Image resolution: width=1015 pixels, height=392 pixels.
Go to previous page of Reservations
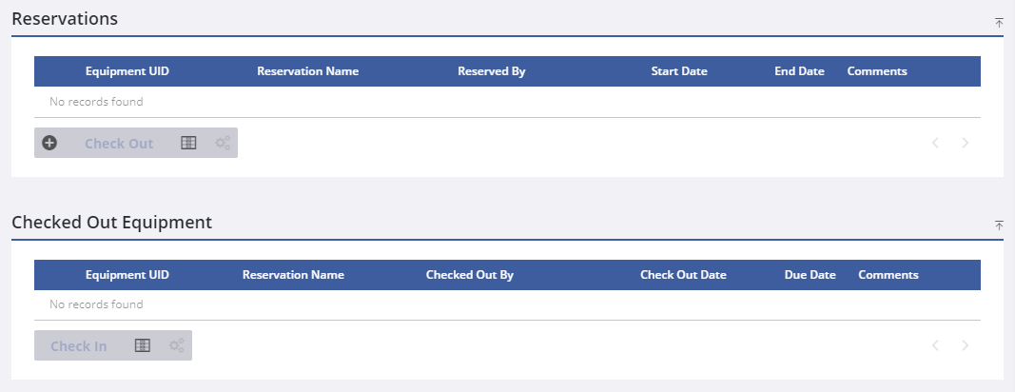click(x=935, y=143)
